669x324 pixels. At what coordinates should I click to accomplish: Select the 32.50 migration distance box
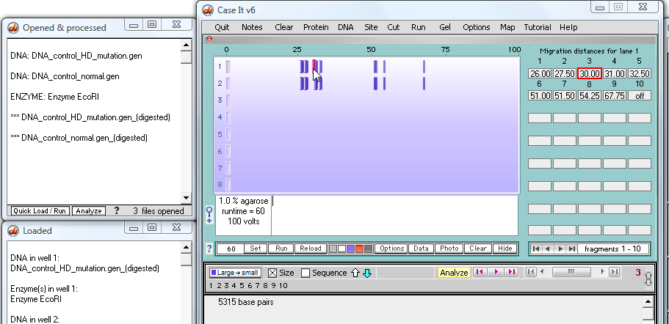click(x=639, y=73)
